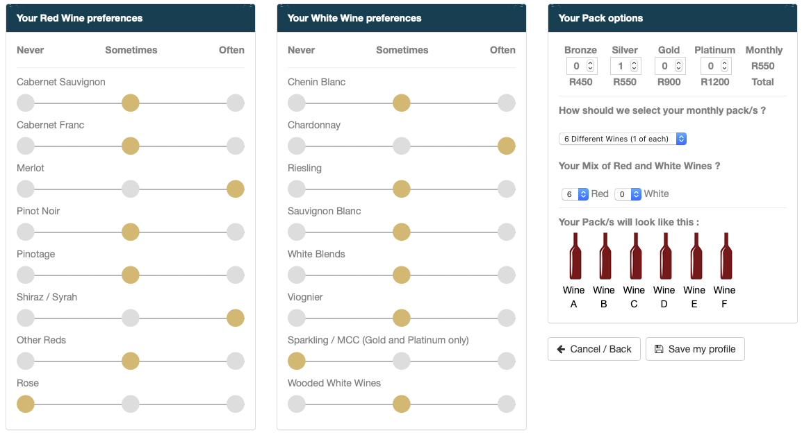
Task: Set Sparkling / MCC to Sometimes
Action: click(402, 361)
